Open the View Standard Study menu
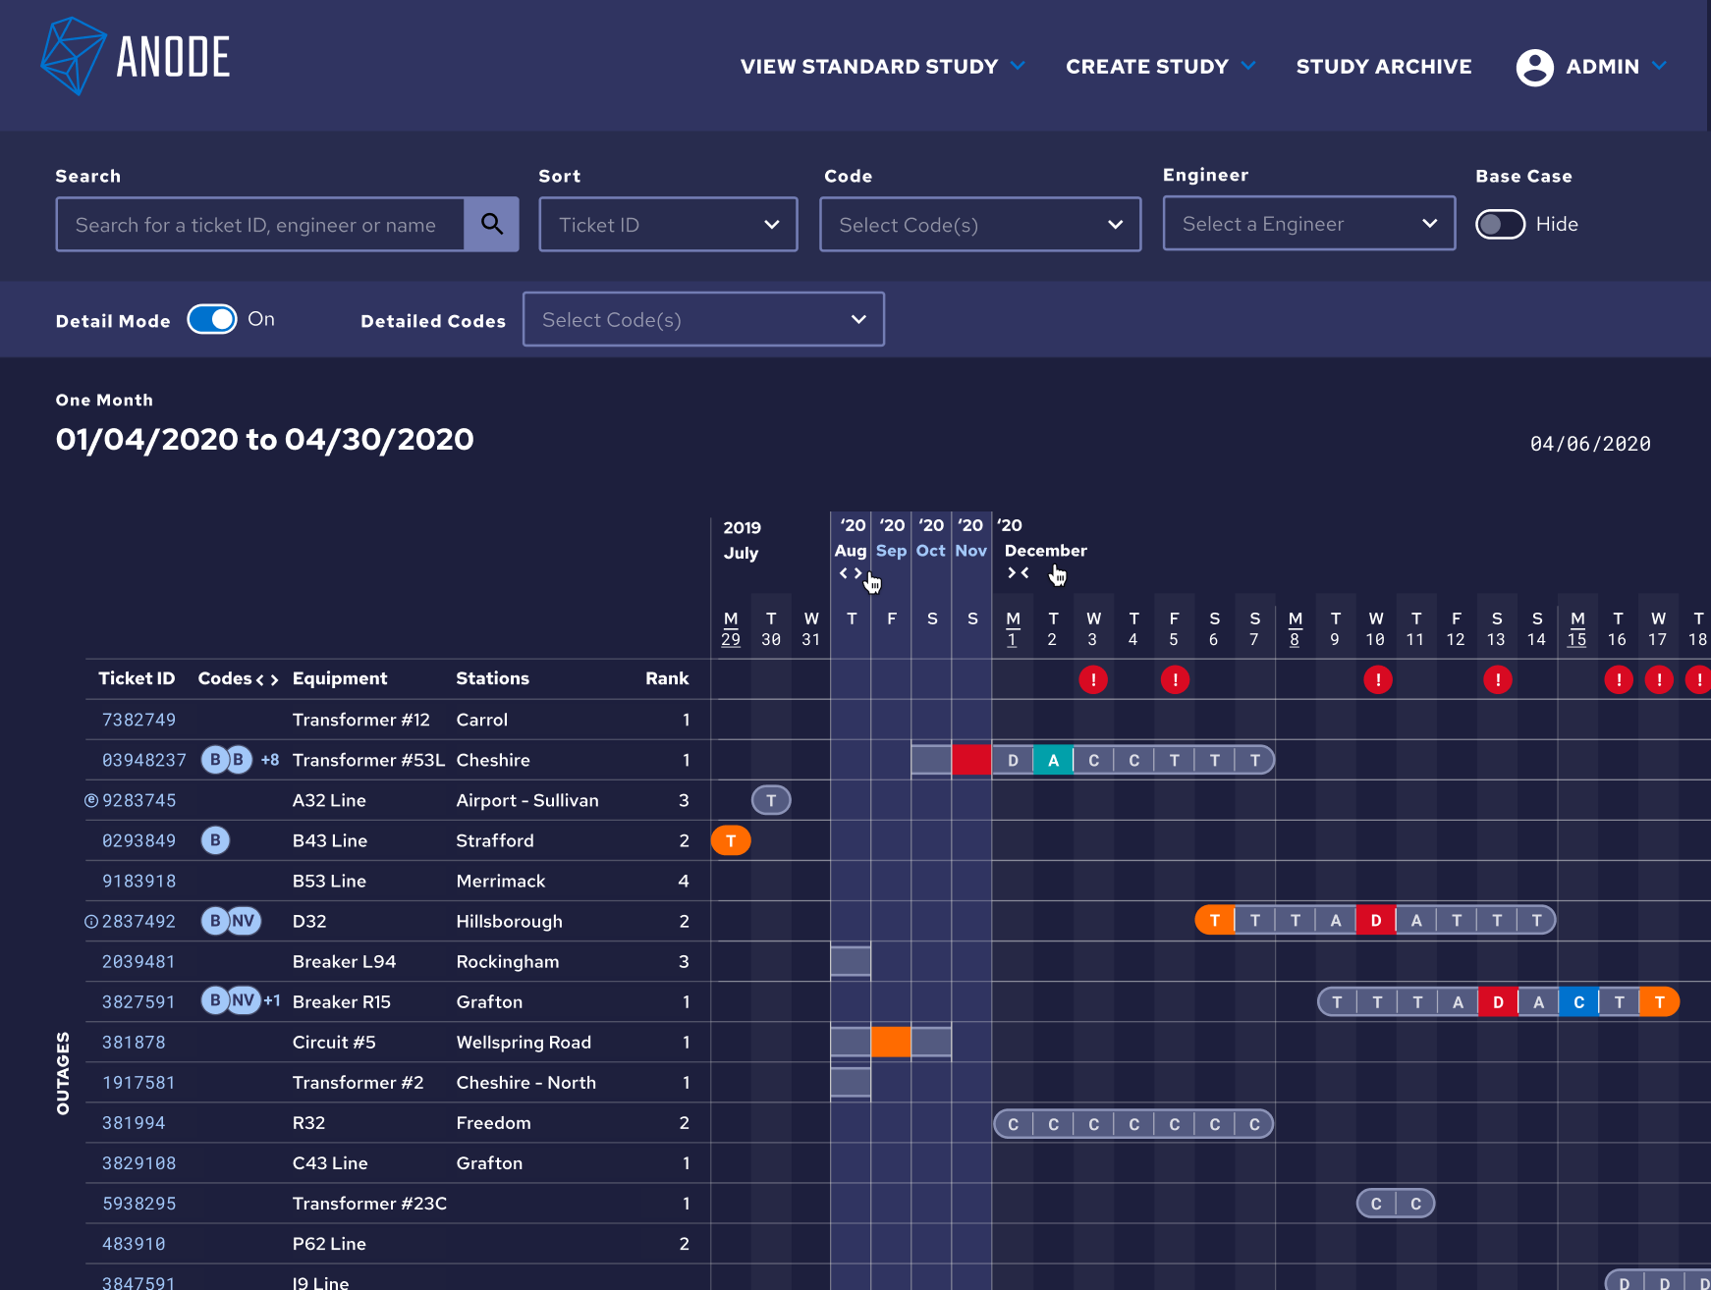 pos(883,67)
